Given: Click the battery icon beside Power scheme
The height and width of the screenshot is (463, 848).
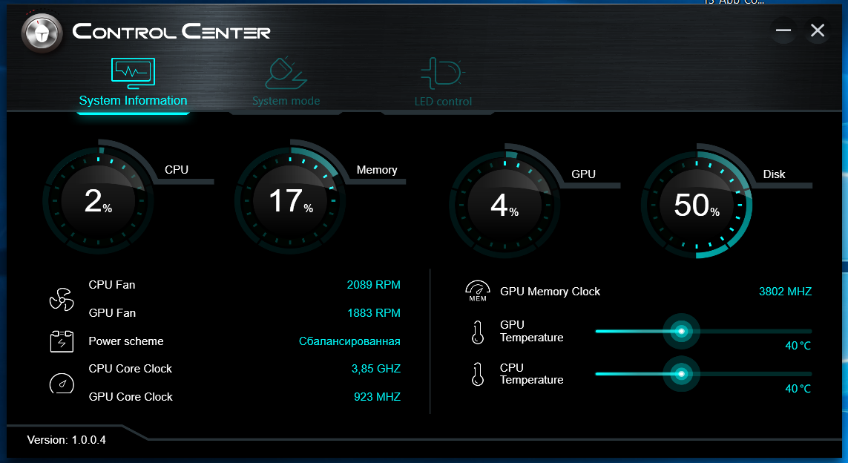Looking at the screenshot, I should click(62, 341).
